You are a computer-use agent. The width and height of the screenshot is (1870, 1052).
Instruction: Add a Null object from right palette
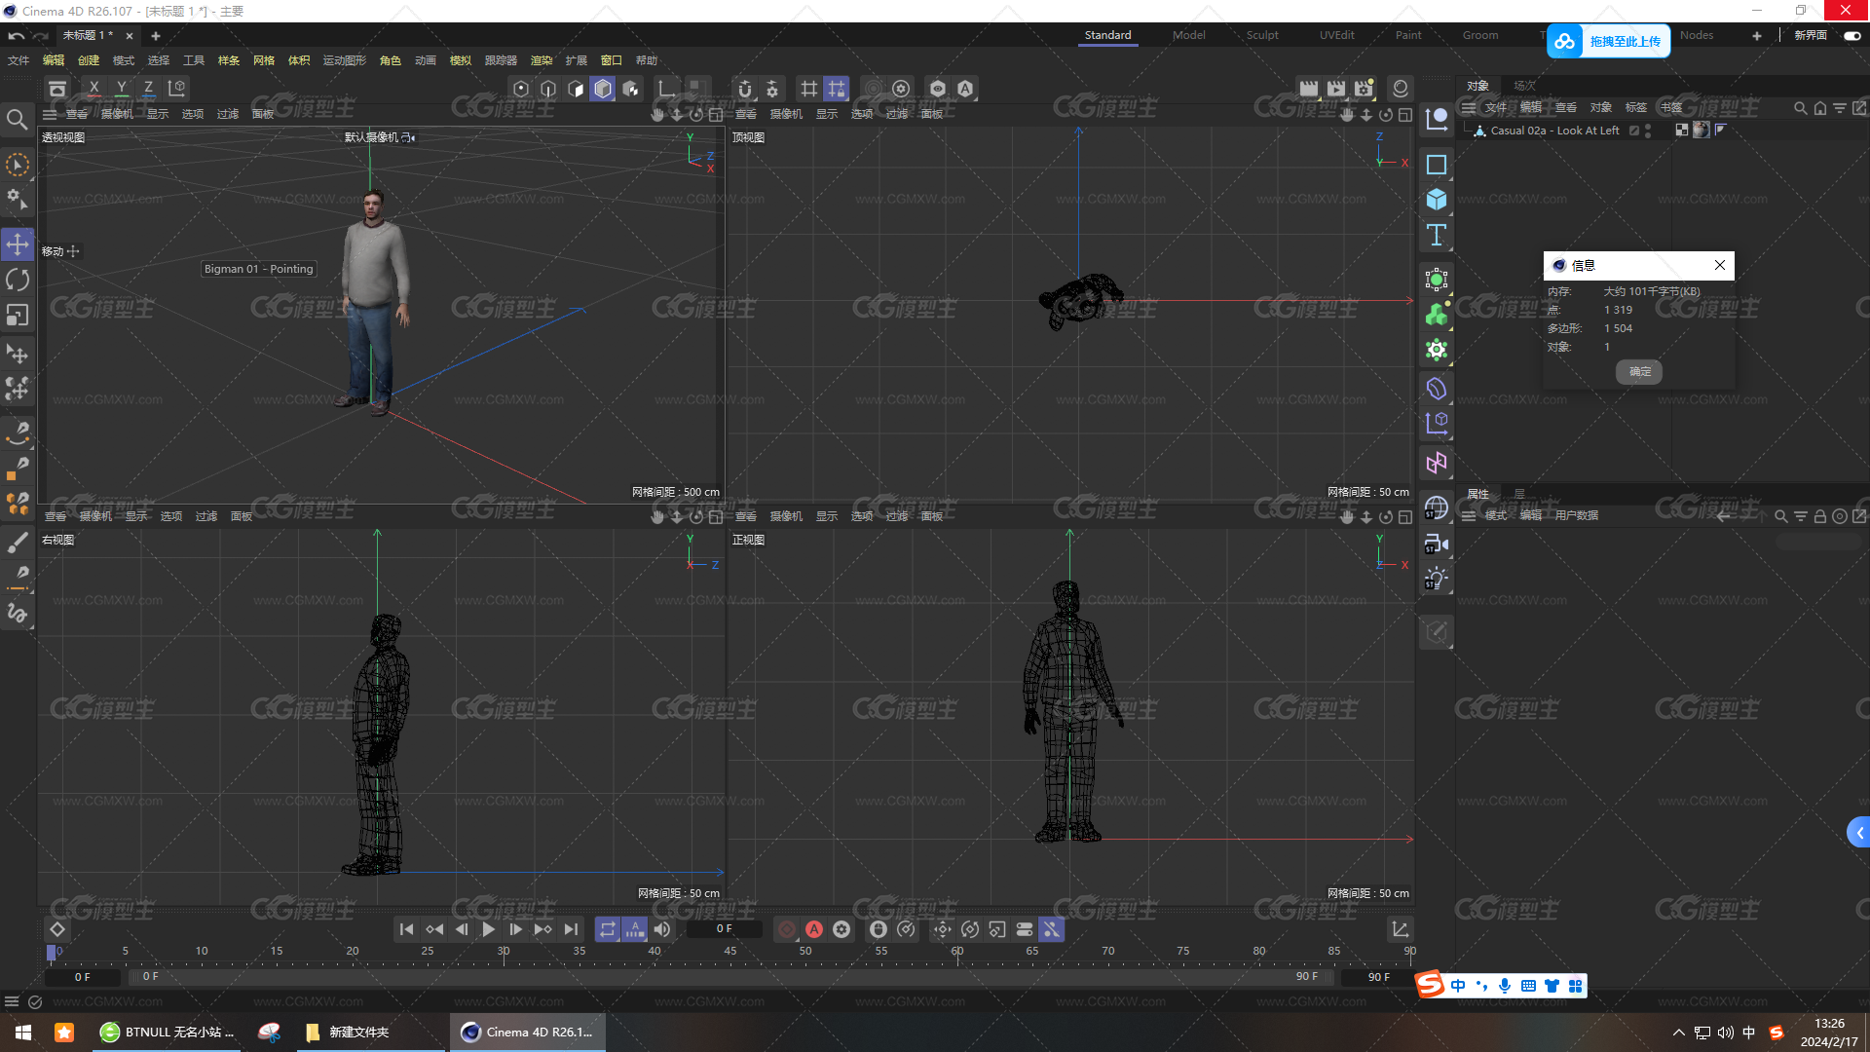[1437, 120]
